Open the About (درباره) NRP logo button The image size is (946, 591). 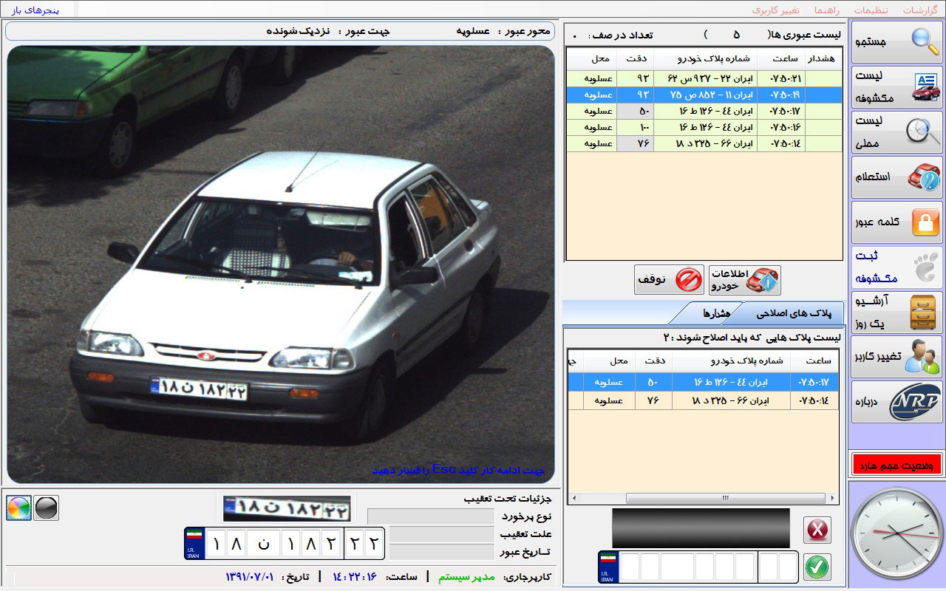(x=897, y=403)
